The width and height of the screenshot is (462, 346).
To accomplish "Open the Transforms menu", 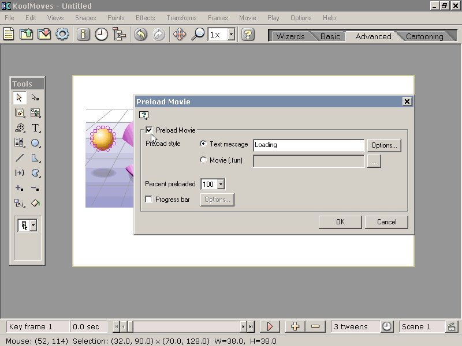I will coord(181,18).
